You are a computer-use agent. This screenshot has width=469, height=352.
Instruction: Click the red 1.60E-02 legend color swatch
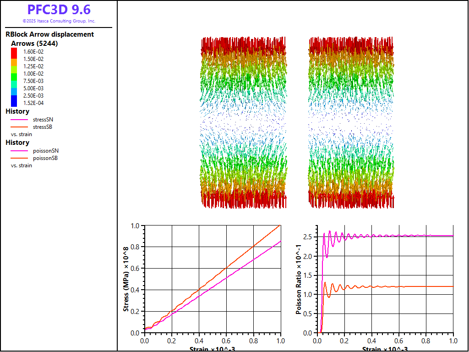(x=14, y=52)
